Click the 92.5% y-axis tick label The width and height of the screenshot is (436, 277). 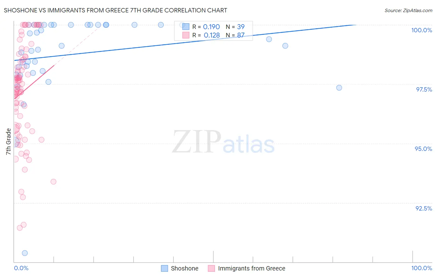point(424,208)
